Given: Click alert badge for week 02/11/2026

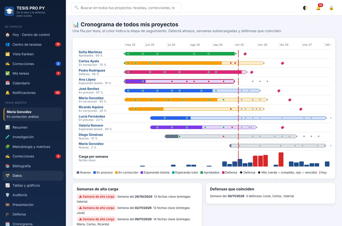Looking at the screenshot, I should (96, 208).
